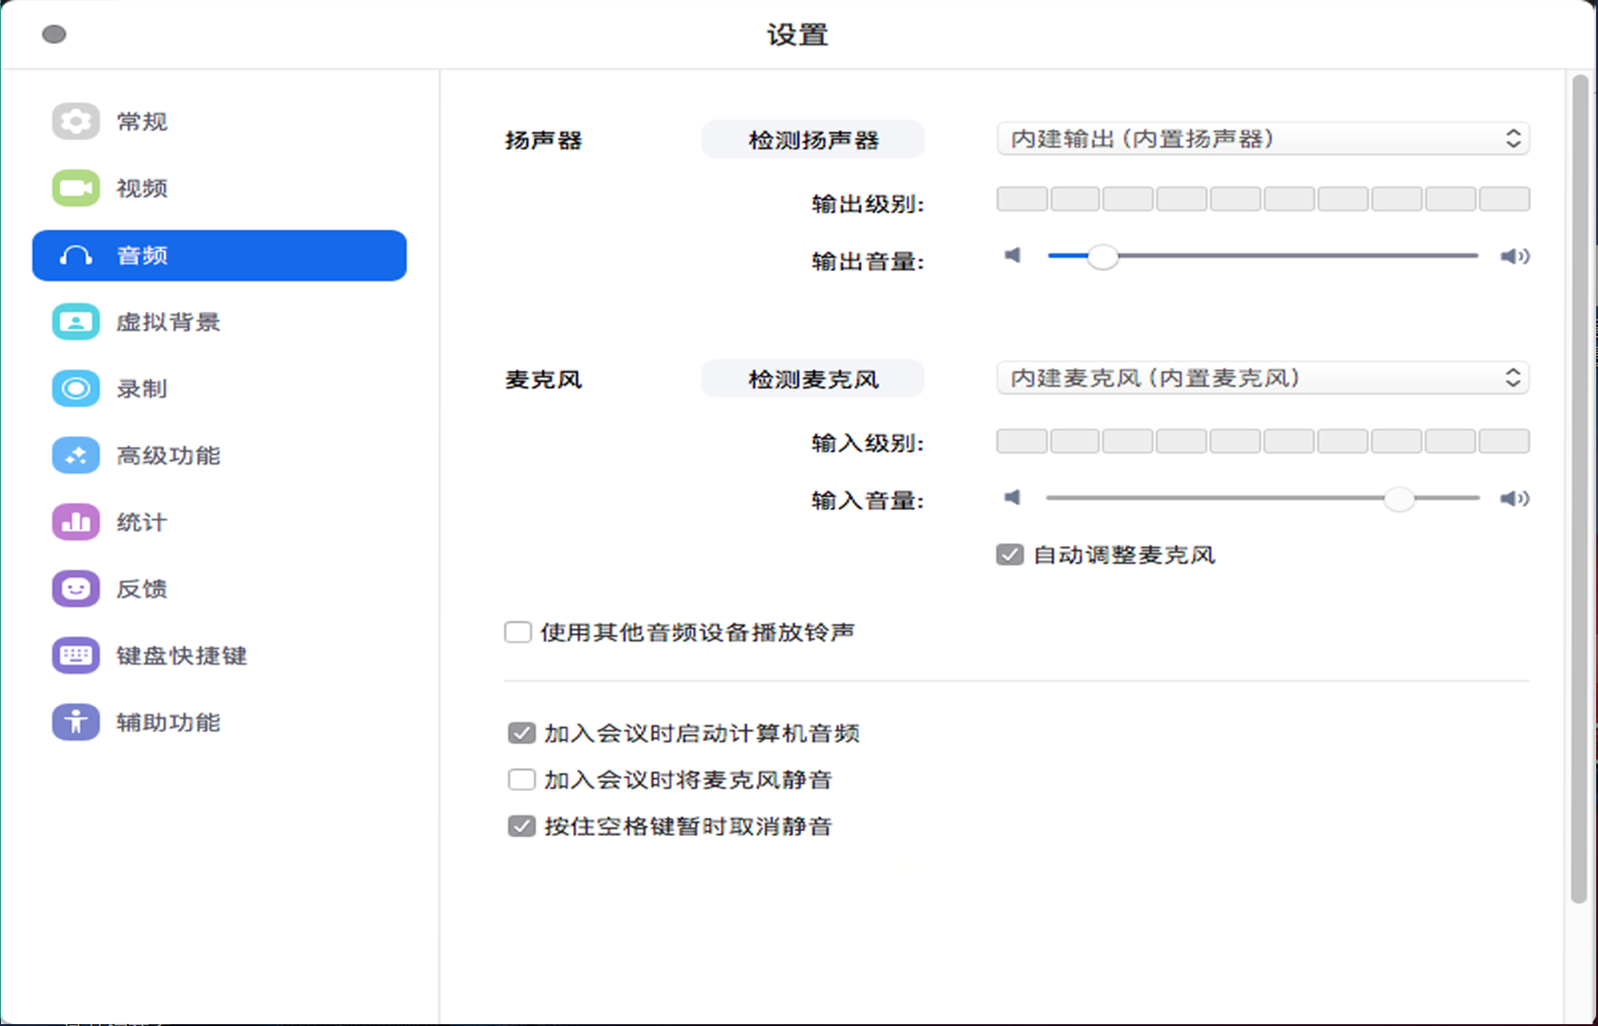Open Statistics (统计) bar chart icon

point(76,522)
